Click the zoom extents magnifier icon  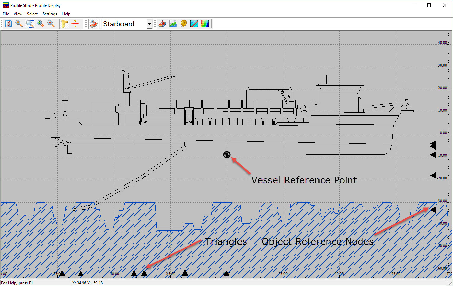click(19, 24)
